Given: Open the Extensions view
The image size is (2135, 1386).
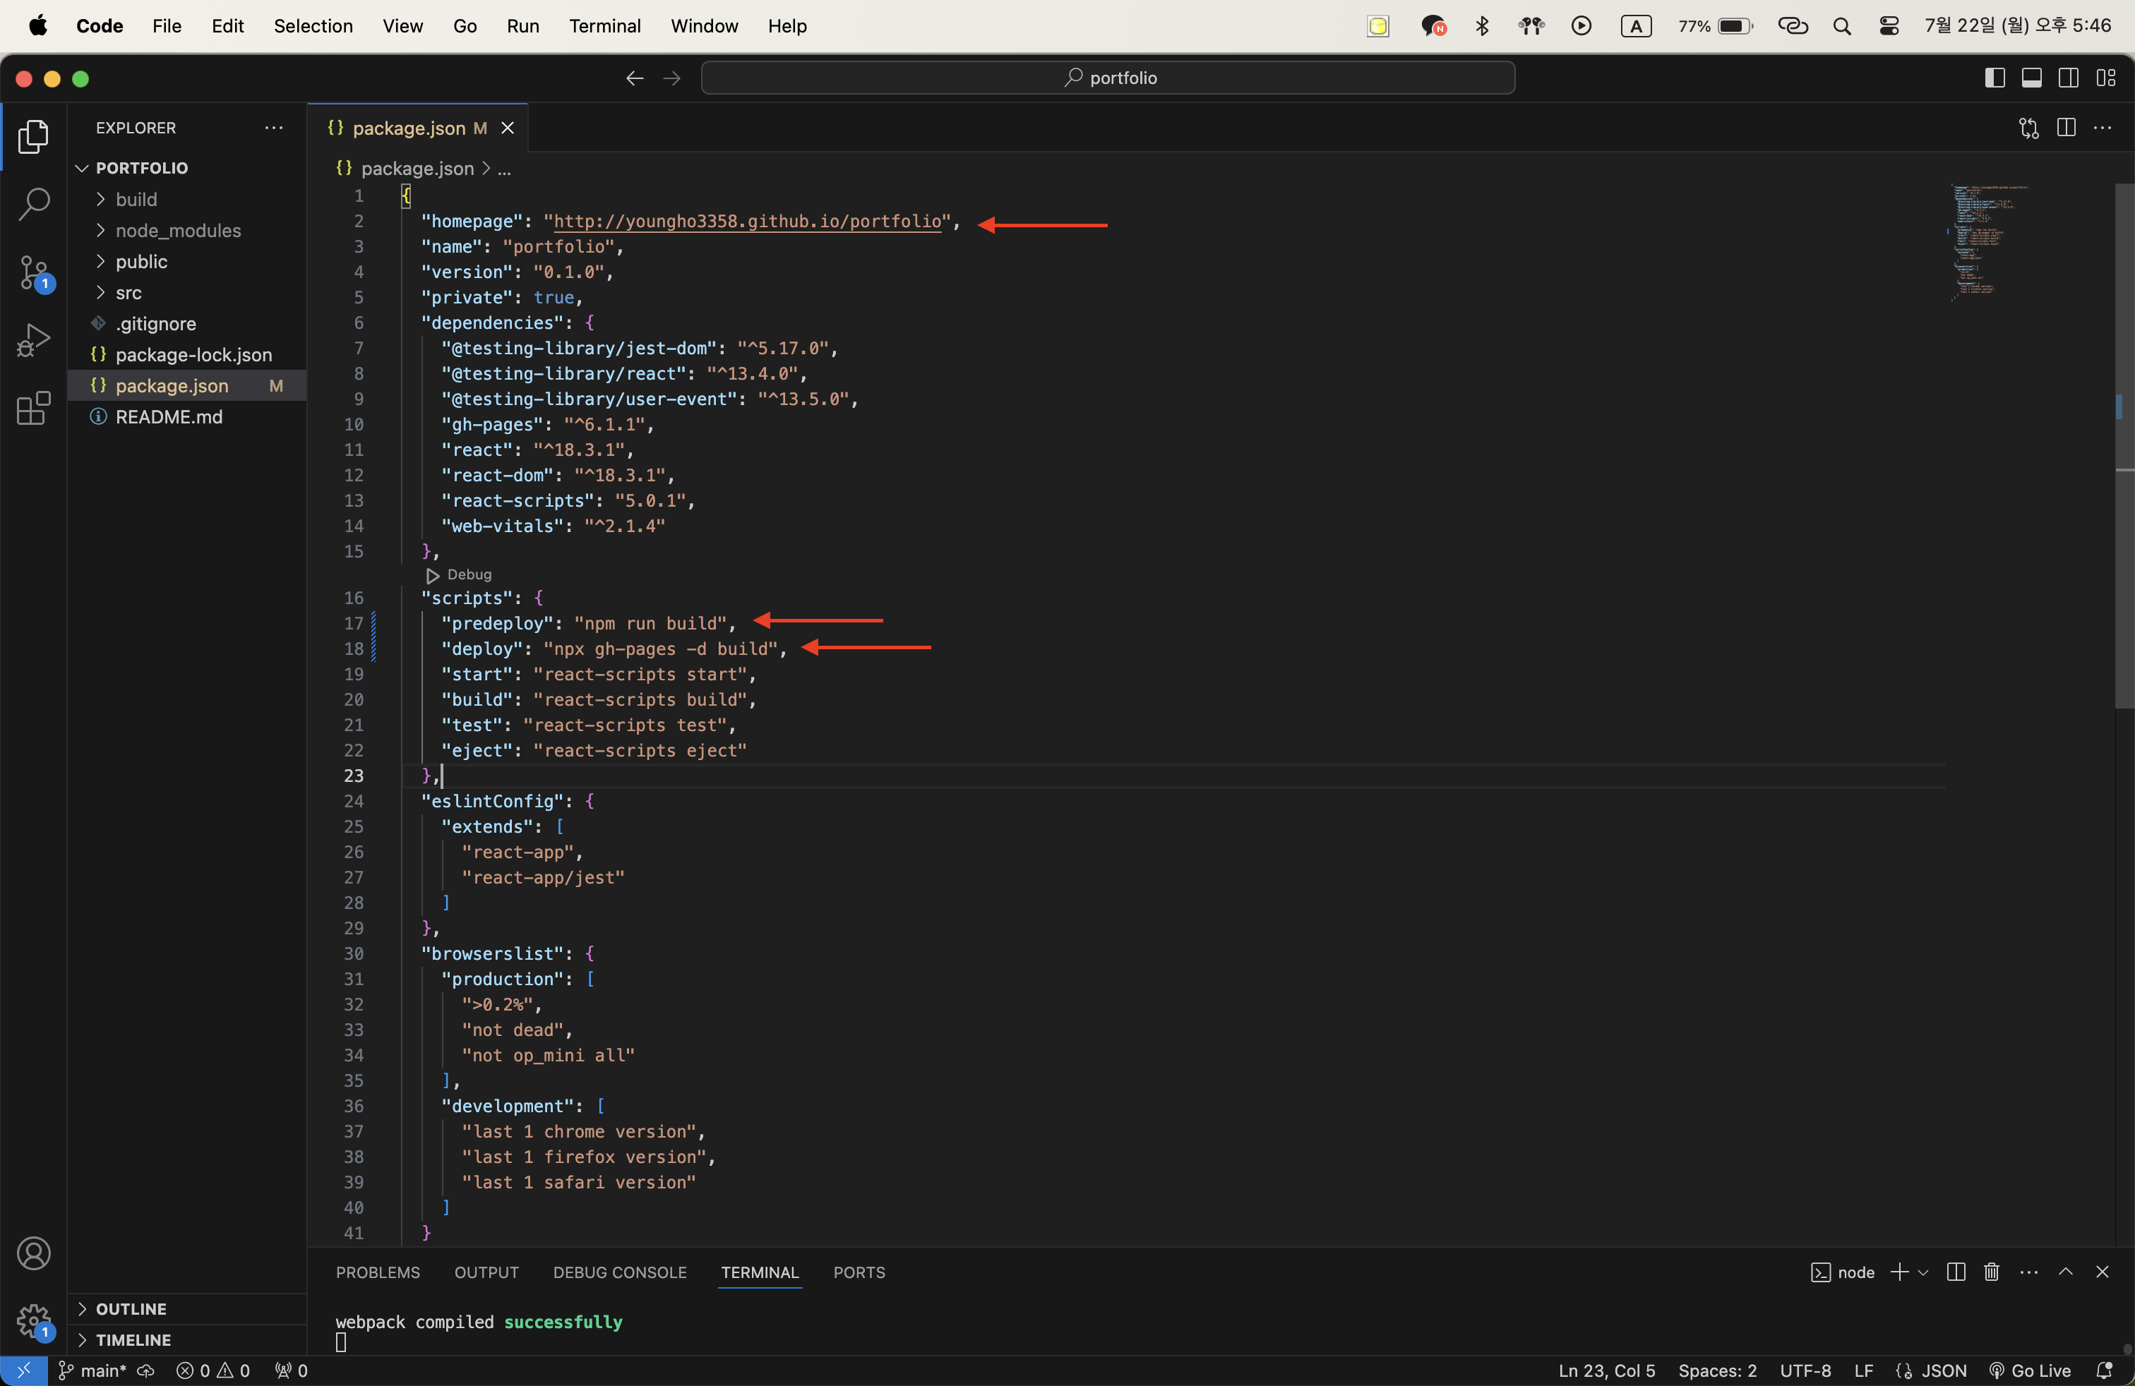Looking at the screenshot, I should pos(33,409).
